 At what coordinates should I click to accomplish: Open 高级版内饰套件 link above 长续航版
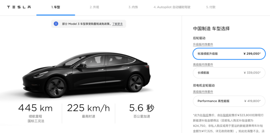coord(203,64)
